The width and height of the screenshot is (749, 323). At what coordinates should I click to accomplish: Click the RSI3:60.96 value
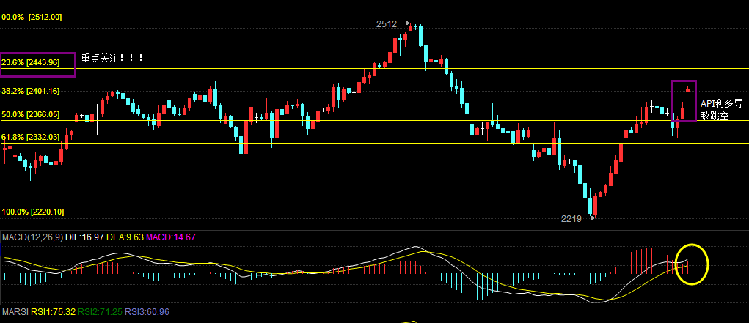(x=147, y=312)
